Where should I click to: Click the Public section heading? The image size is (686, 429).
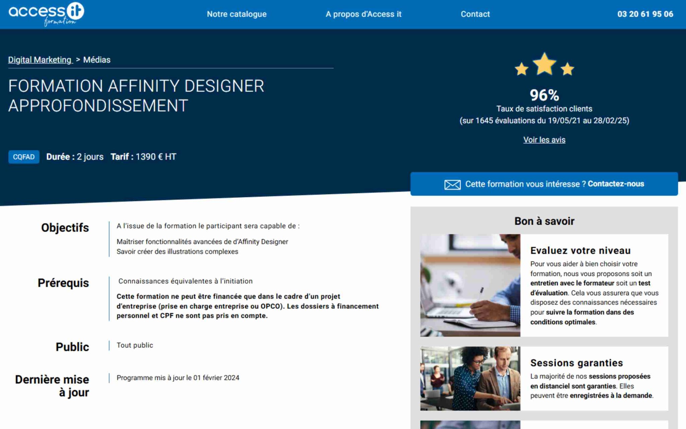click(72, 347)
